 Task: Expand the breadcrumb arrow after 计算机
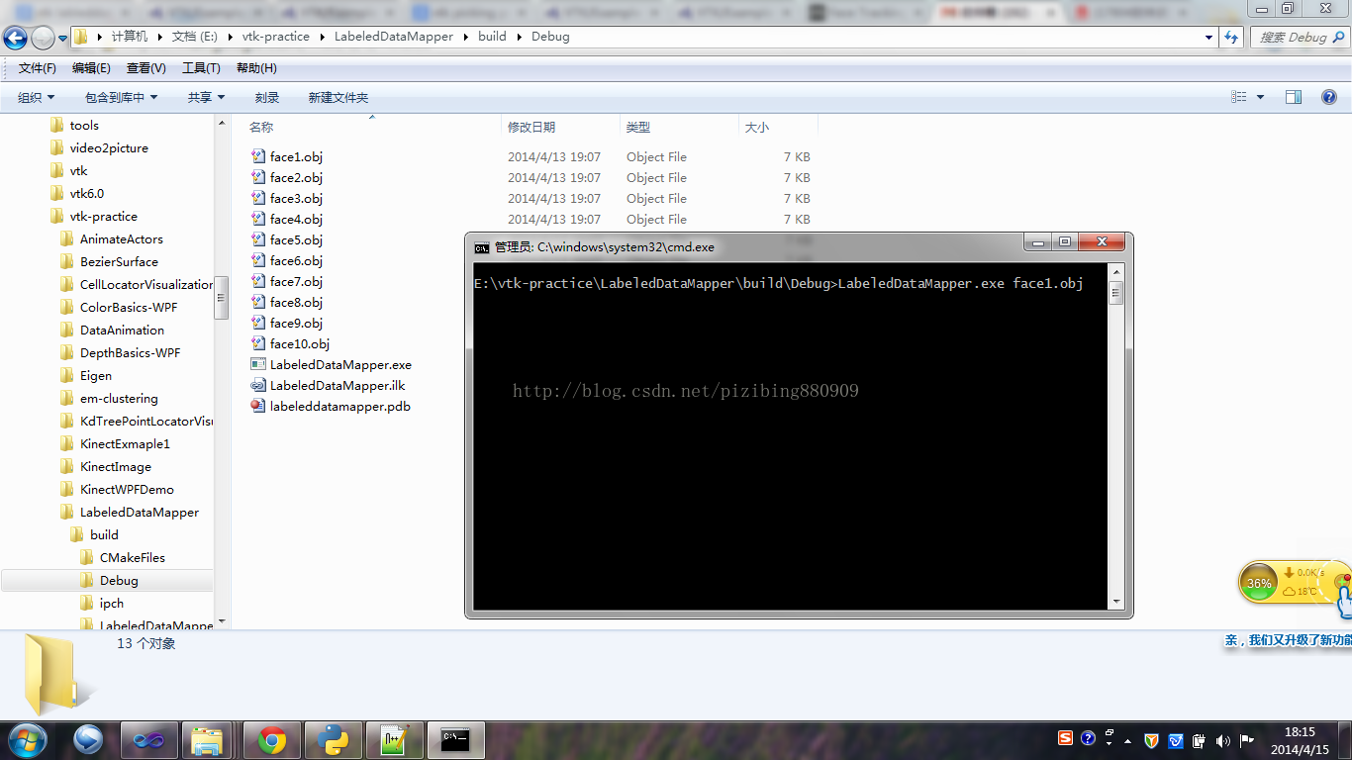click(159, 37)
